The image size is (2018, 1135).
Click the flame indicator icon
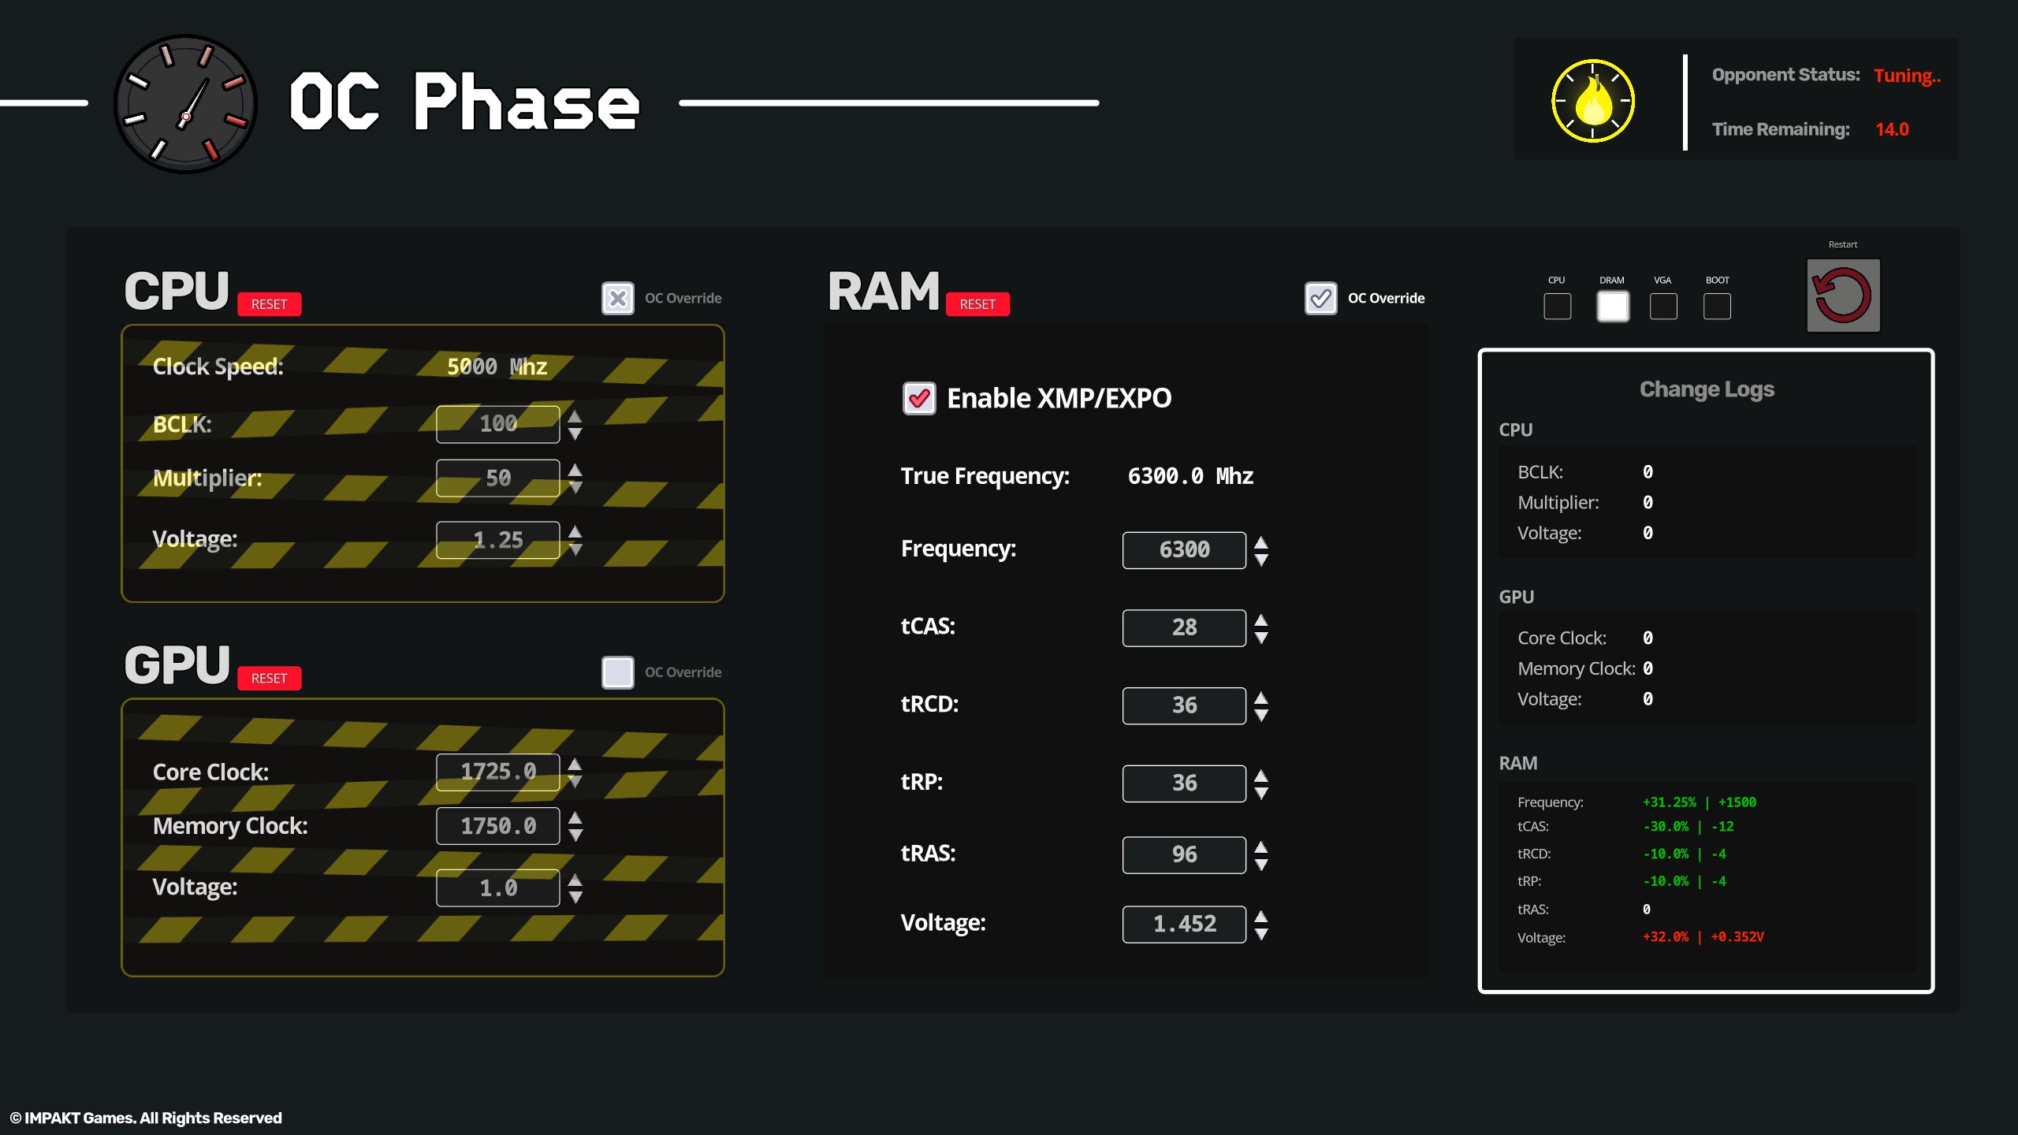[1593, 100]
